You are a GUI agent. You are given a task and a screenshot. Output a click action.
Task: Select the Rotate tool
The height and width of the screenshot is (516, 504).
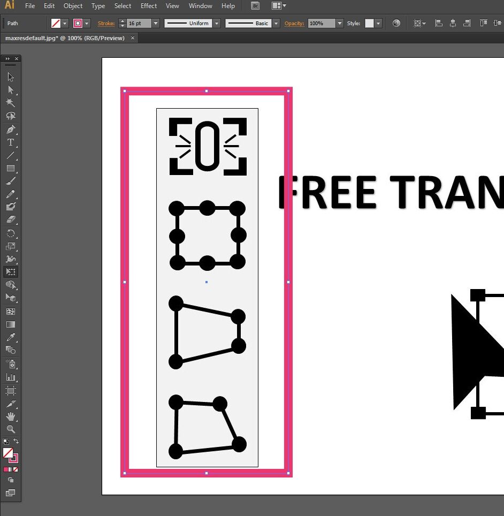pos(11,233)
